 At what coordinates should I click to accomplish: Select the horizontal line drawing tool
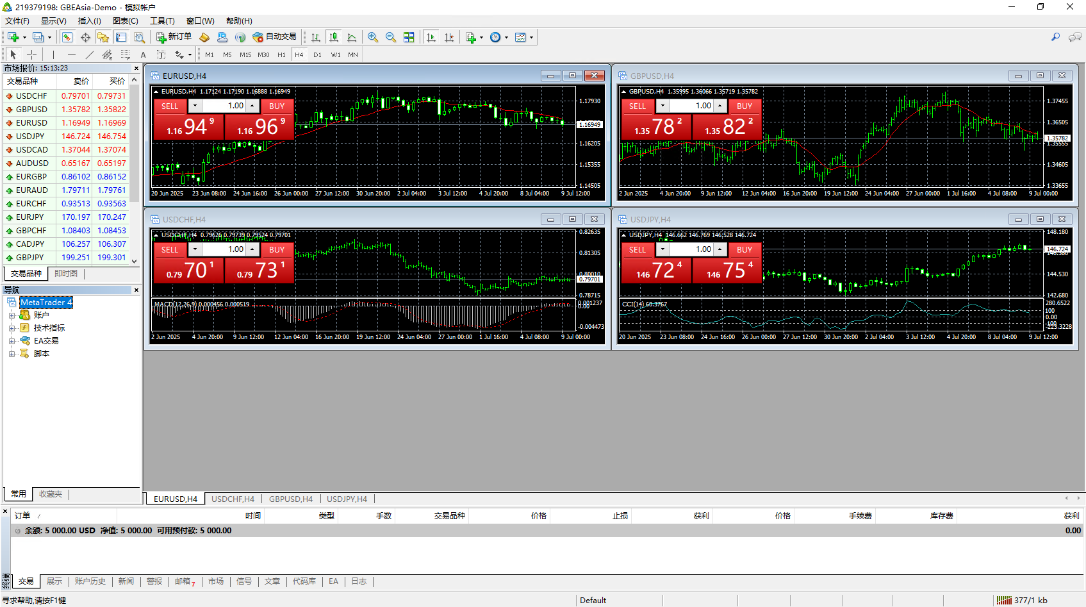click(71, 54)
